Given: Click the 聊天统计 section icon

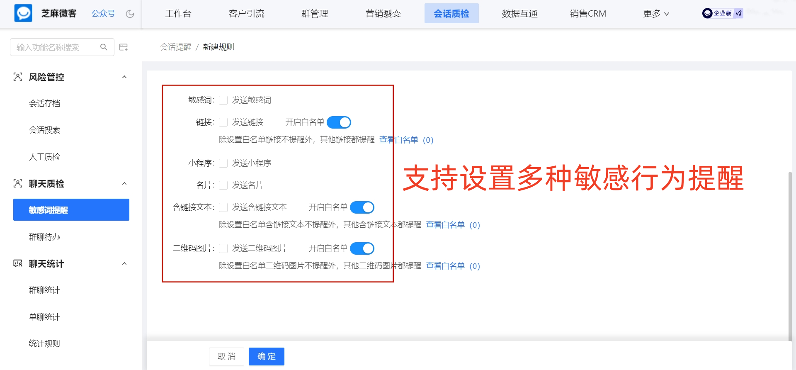Looking at the screenshot, I should coord(18,263).
